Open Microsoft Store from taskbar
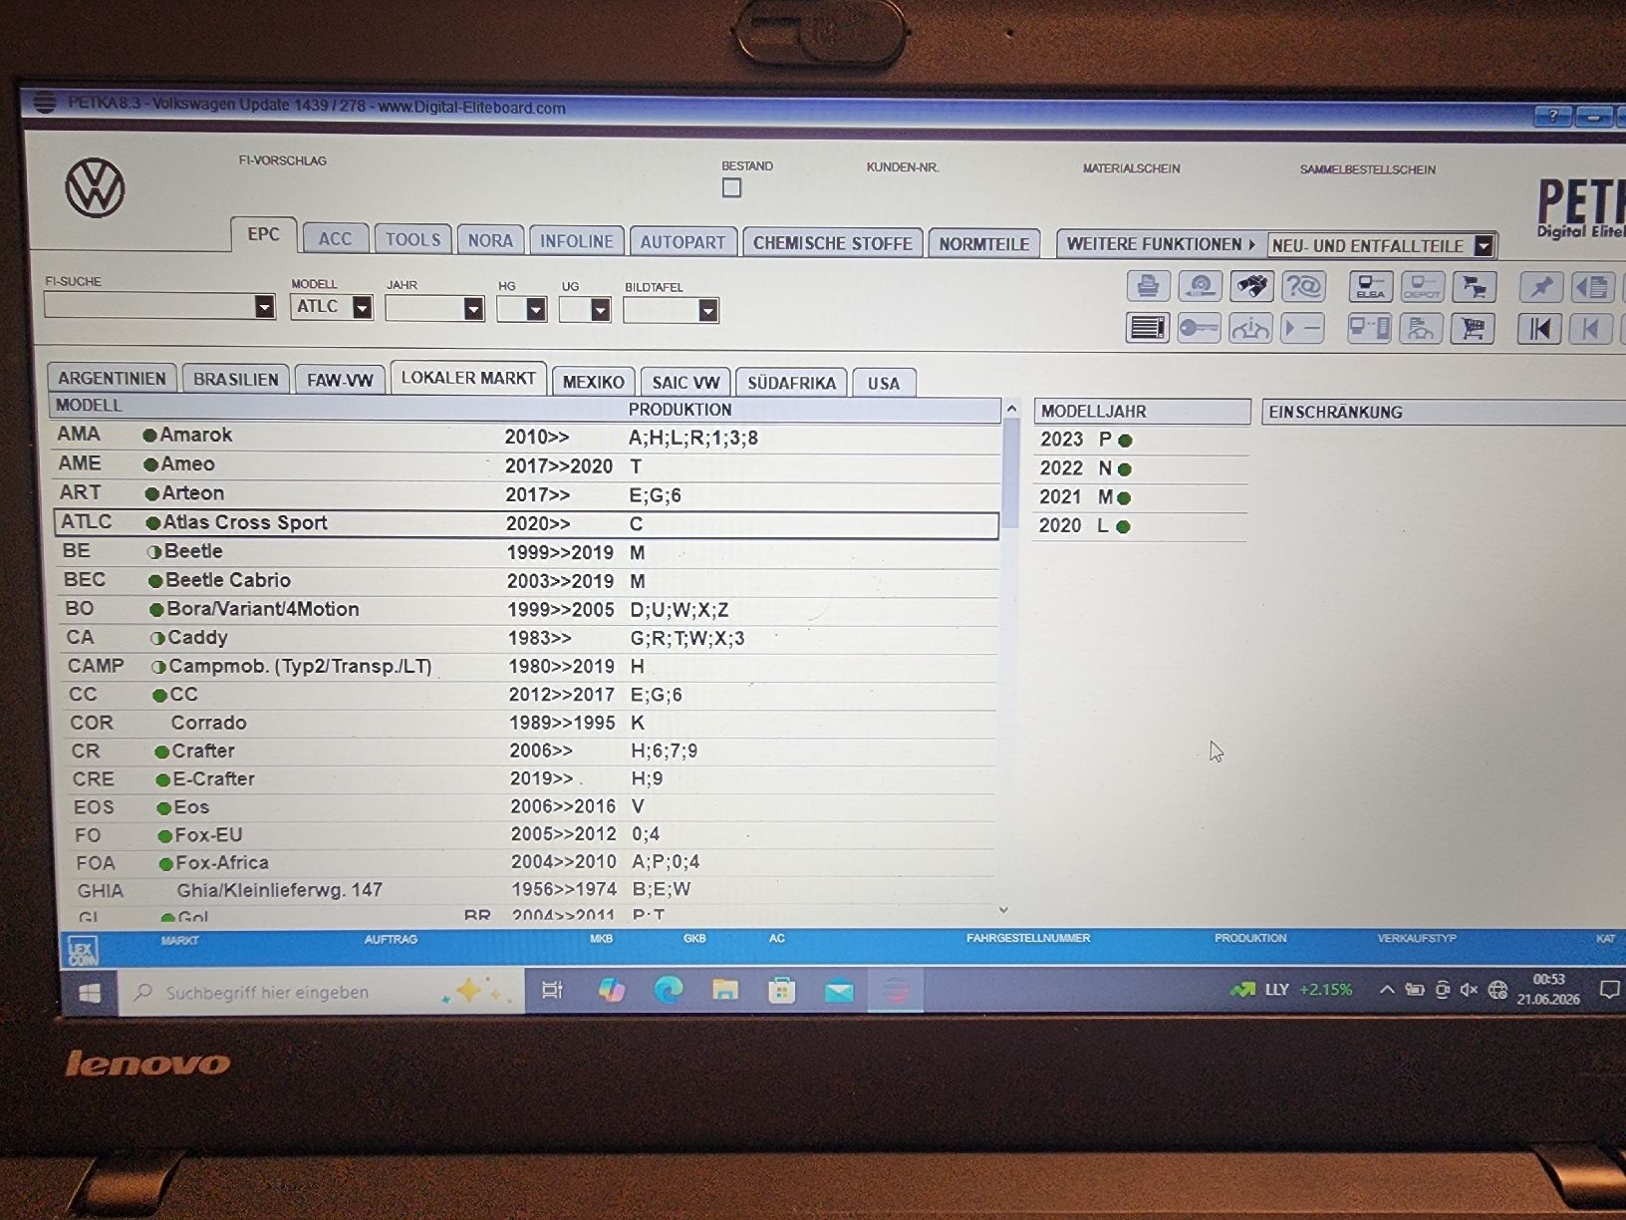The width and height of the screenshot is (1626, 1220). pyautogui.click(x=781, y=990)
